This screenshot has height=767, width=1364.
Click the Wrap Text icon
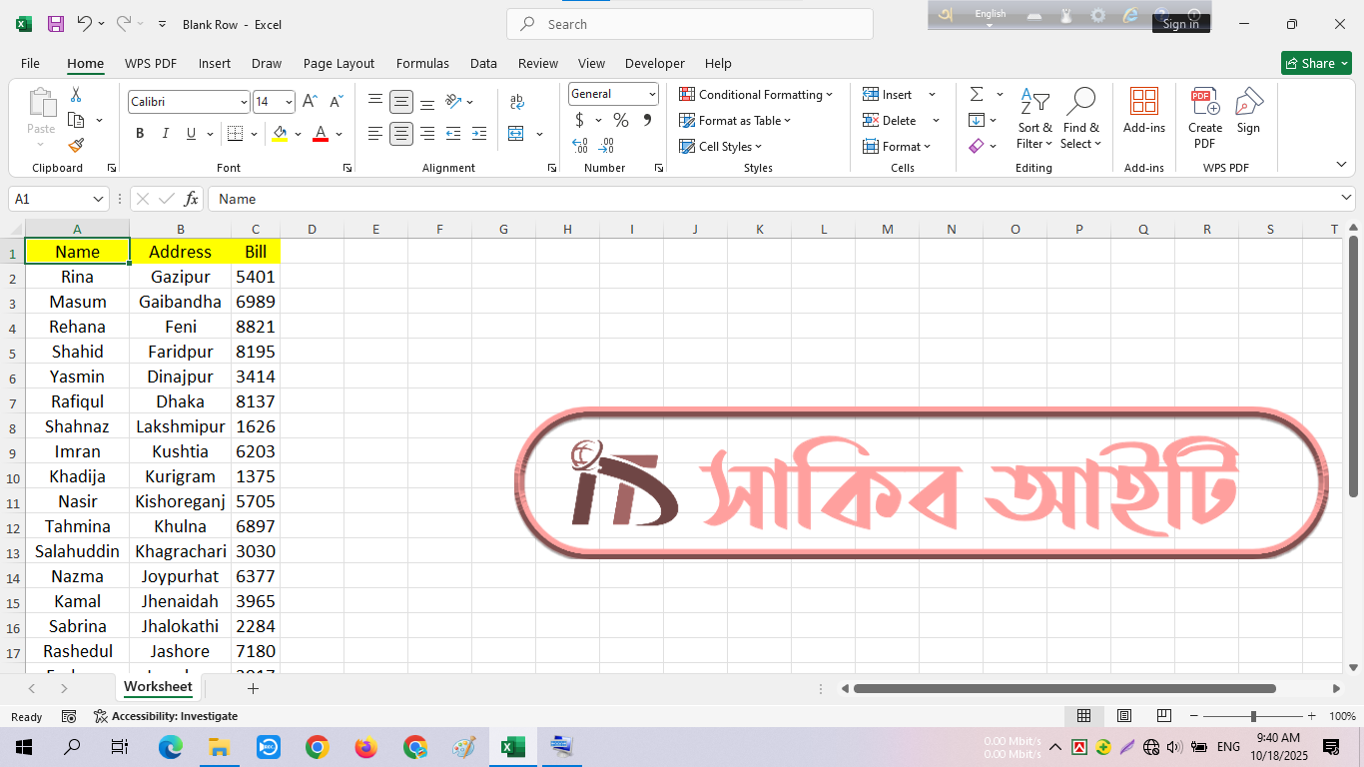516,102
